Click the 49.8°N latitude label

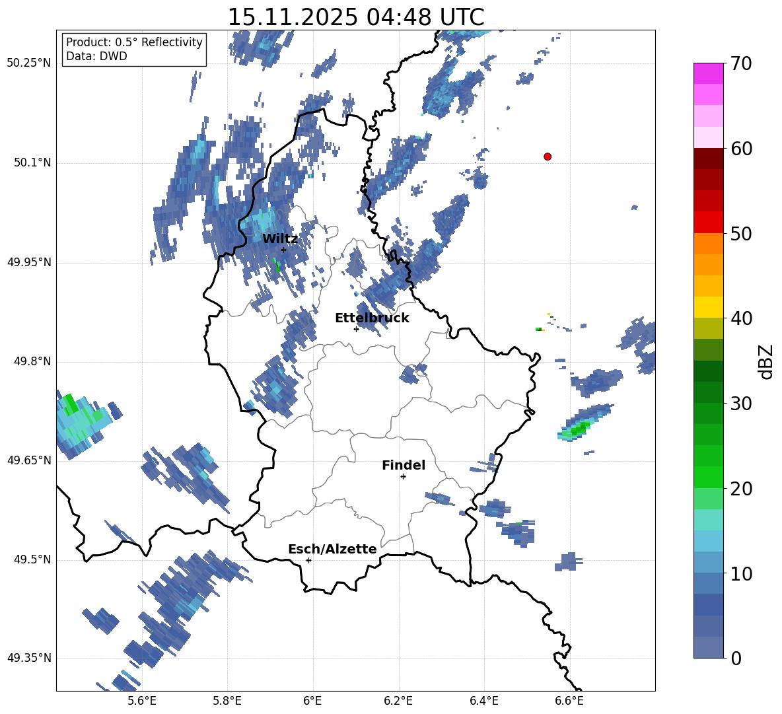coord(32,361)
